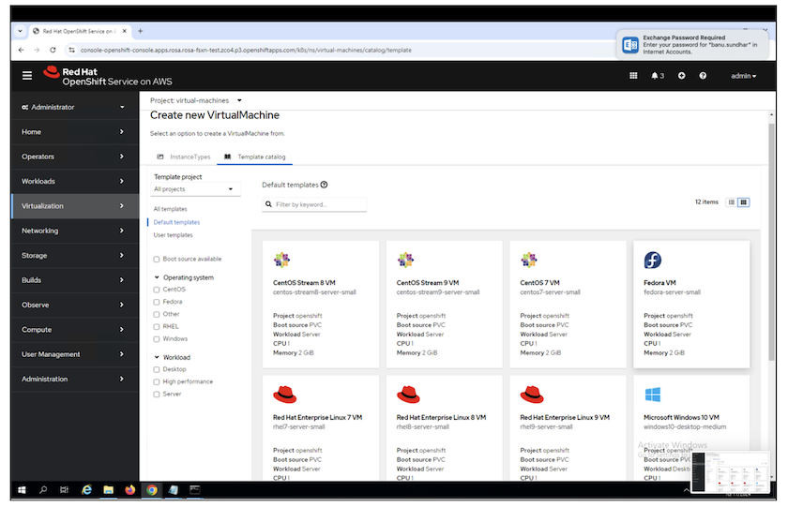Check the RHEL operating system filter

(157, 327)
